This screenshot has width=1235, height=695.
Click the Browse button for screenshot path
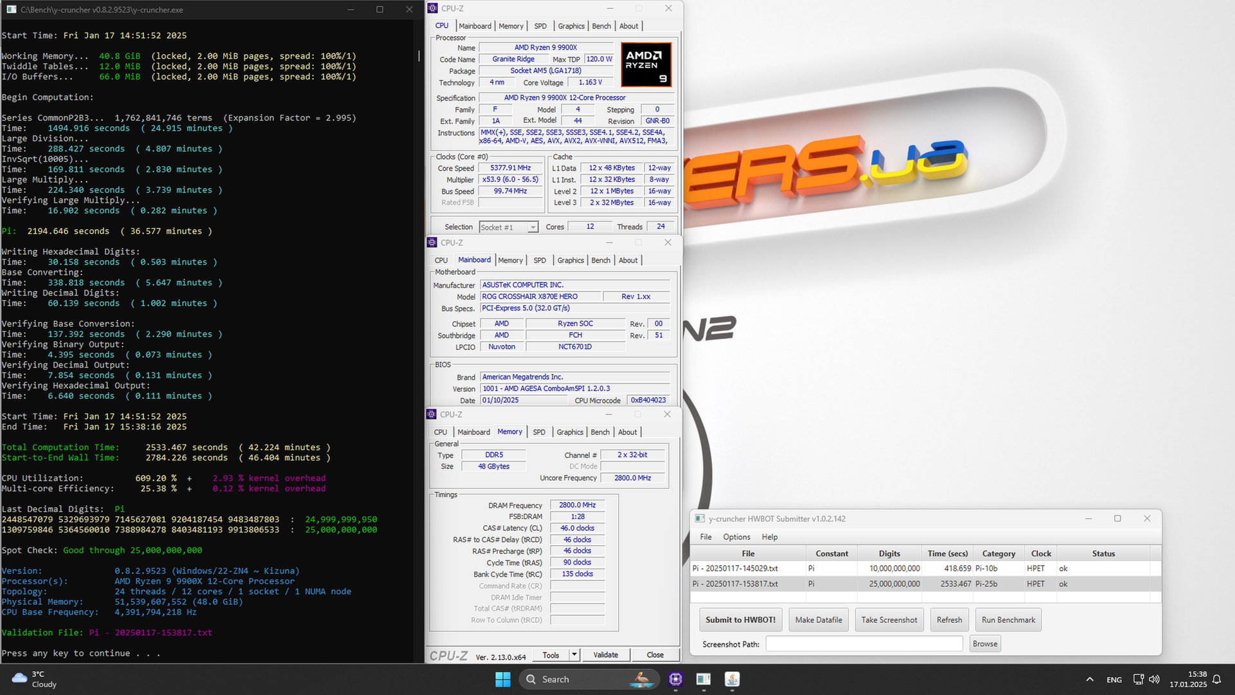(x=985, y=644)
